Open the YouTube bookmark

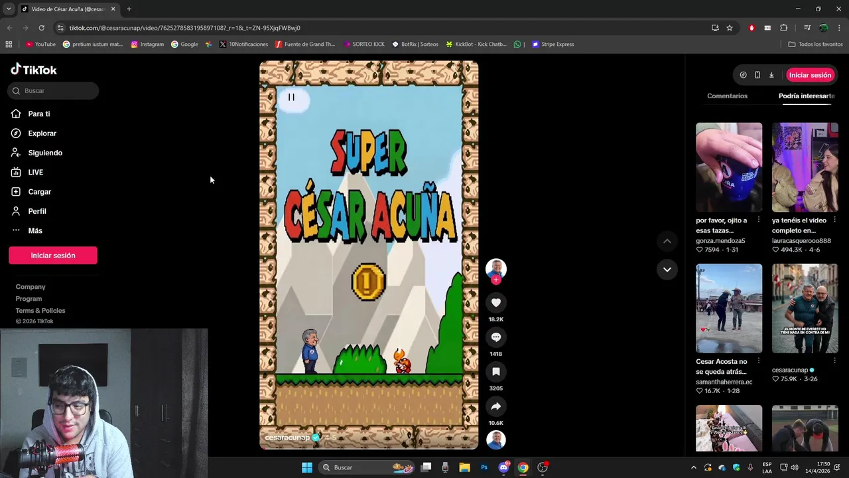(x=40, y=44)
